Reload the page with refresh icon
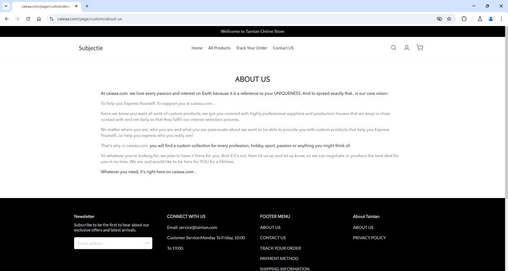This screenshot has height=271, width=508. tap(28, 19)
